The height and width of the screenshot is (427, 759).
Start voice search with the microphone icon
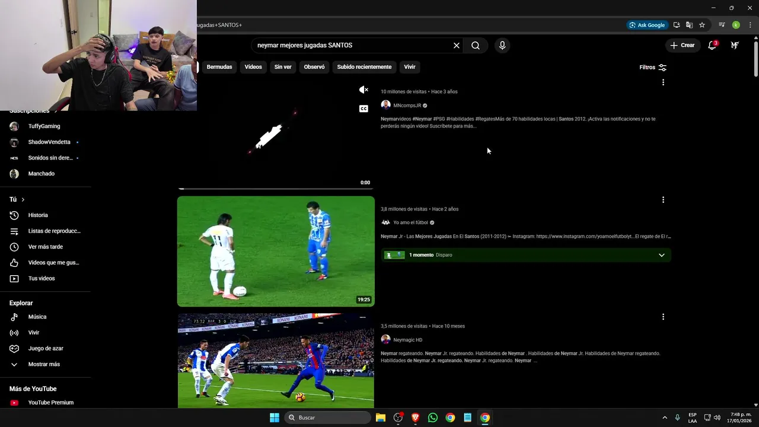(x=502, y=46)
